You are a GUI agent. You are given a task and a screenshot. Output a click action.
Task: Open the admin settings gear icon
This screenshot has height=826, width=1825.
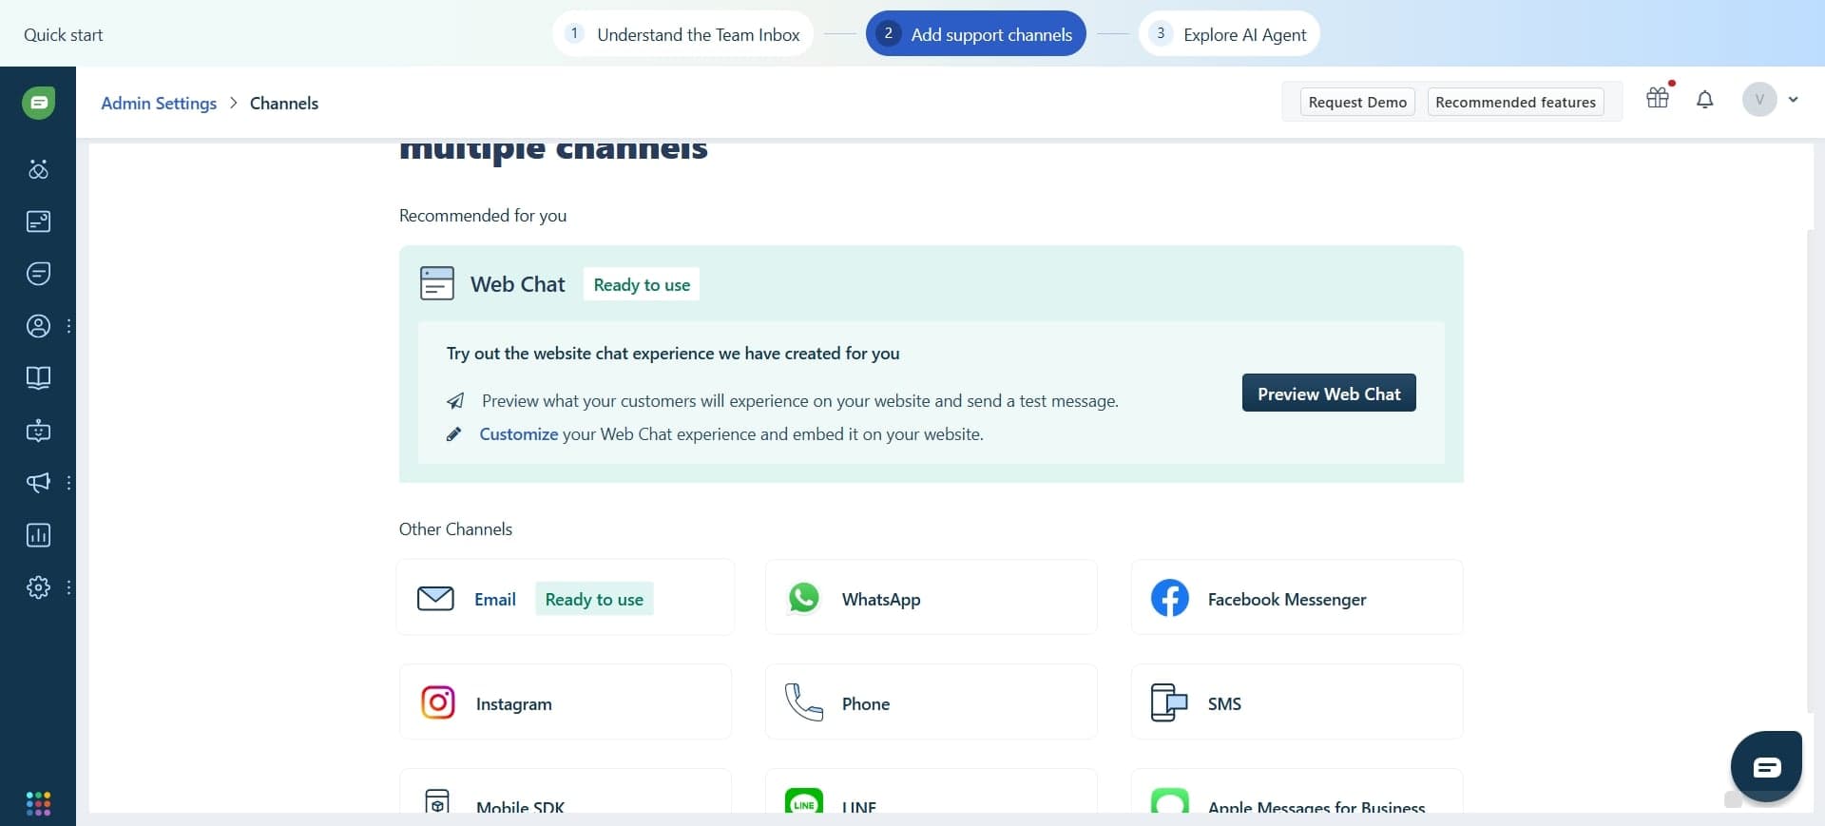(x=38, y=587)
